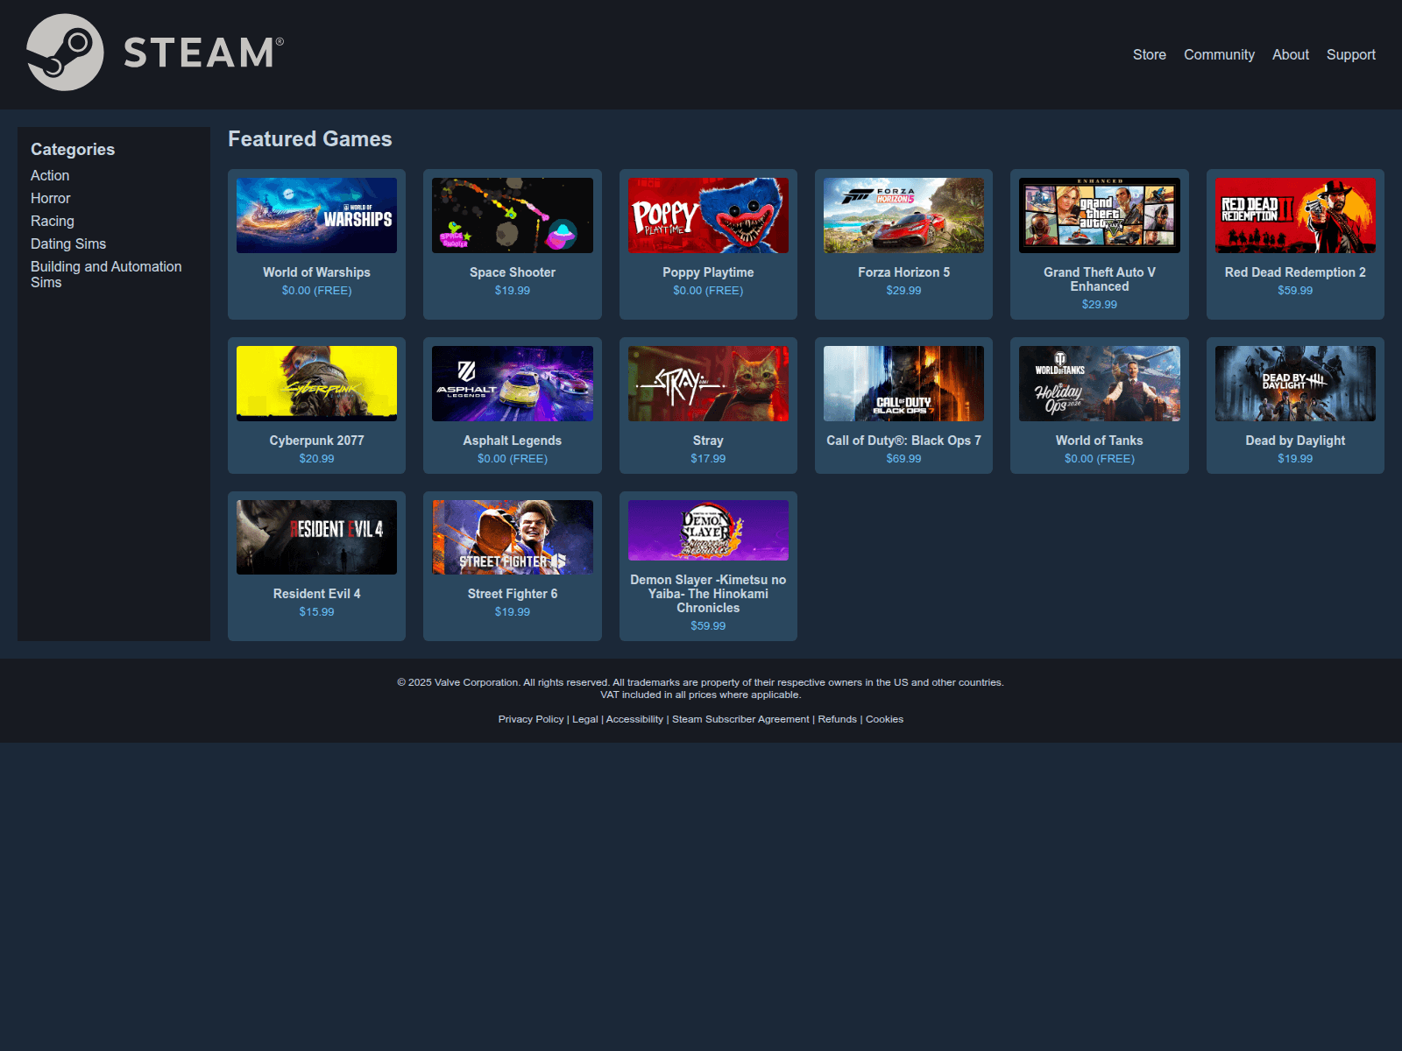Open Dead by Daylight cover image
Screen dimensions: 1402x1051
[x=1295, y=384]
